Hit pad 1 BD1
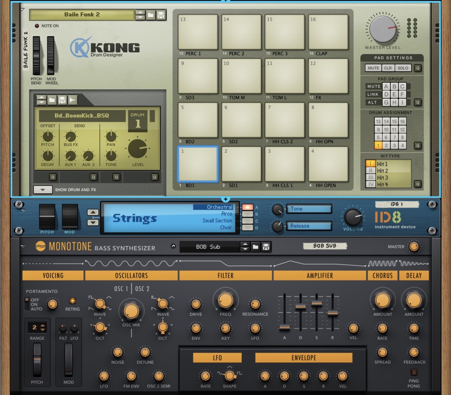This screenshot has width=451, height=395. (198, 164)
